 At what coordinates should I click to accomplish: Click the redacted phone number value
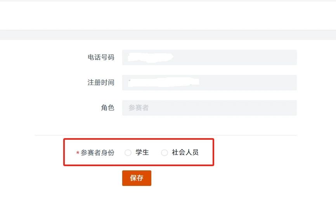point(151,57)
